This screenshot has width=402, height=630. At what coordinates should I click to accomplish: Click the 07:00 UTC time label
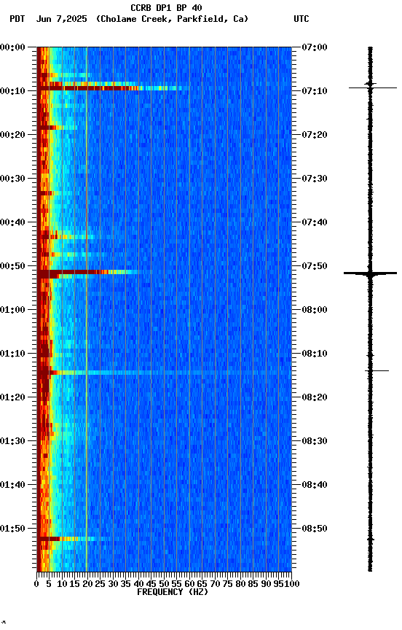[x=315, y=47]
